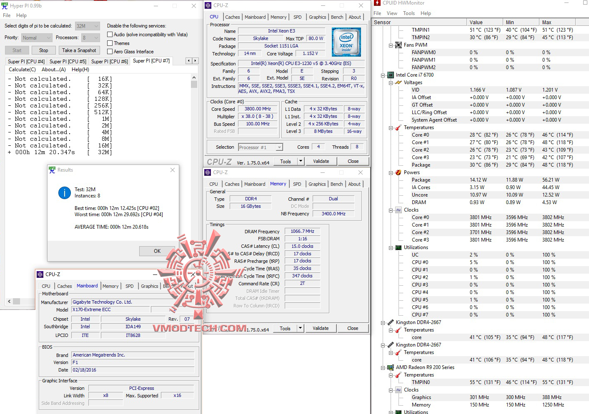This screenshot has width=589, height=414.
Task: Switch to the Super PI [CPU #5] tab
Action: coord(68,61)
